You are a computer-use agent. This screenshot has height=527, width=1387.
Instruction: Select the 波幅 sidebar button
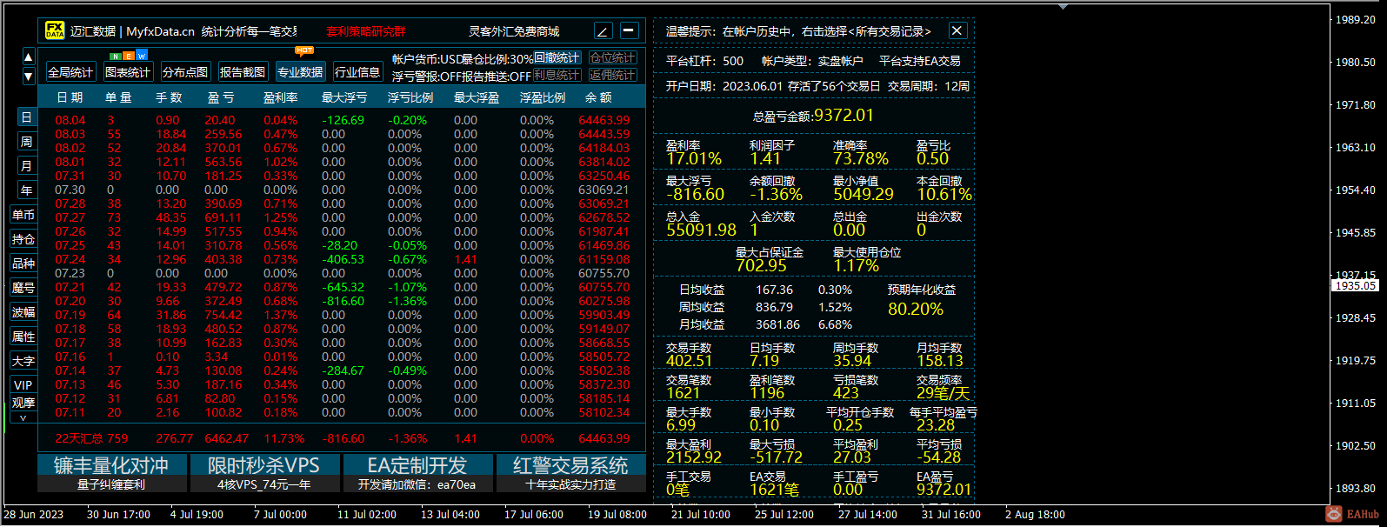point(23,312)
